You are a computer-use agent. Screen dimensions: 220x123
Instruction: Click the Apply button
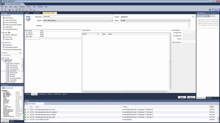click(182, 97)
